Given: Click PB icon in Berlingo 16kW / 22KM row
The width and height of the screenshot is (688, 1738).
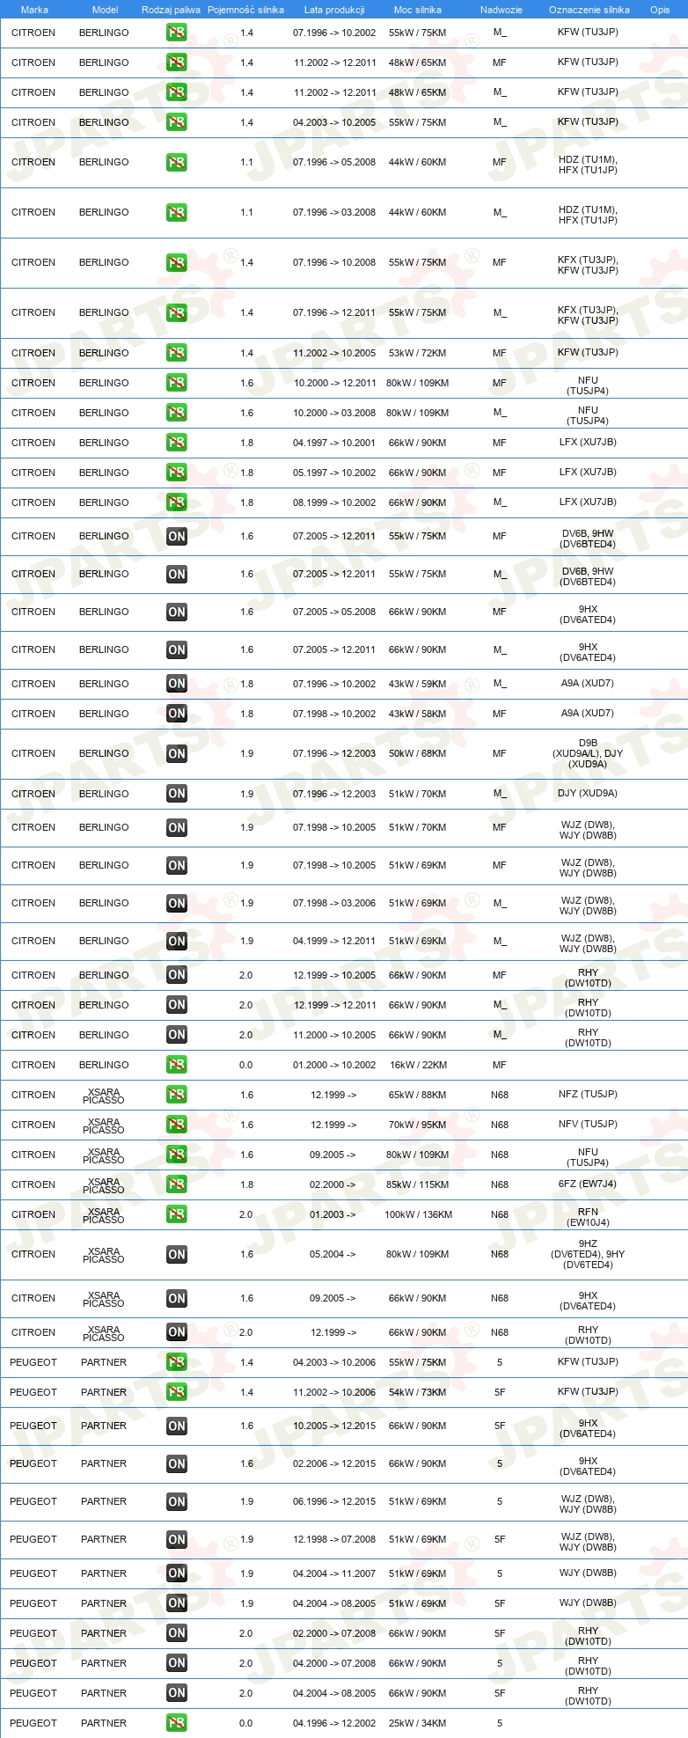Looking at the screenshot, I should point(177,1065).
